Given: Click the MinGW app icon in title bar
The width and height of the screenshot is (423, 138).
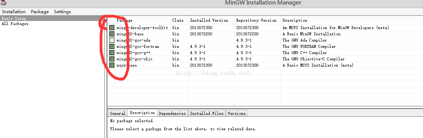Looking at the screenshot, I should pyautogui.click(x=3, y=3).
